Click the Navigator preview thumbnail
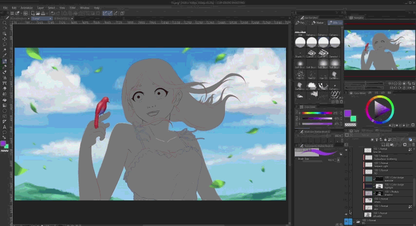 tap(379, 50)
